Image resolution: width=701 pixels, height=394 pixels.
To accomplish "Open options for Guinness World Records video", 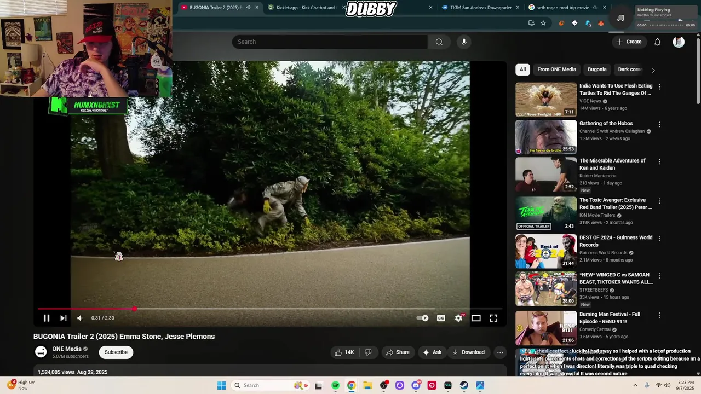I will coord(659,239).
